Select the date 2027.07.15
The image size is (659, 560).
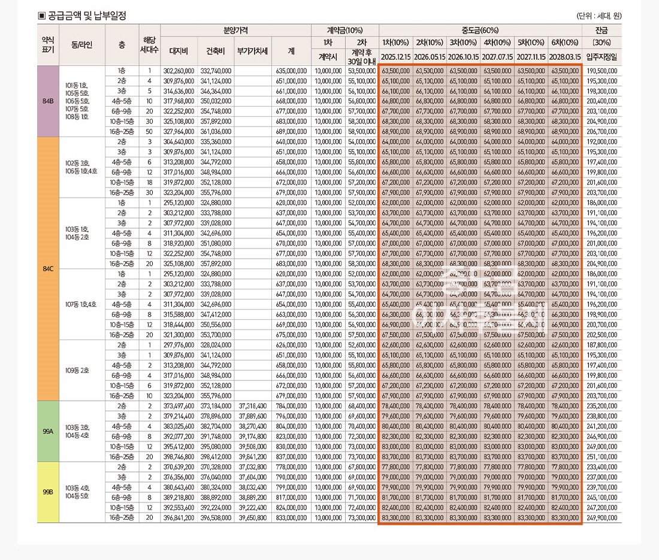click(x=497, y=57)
